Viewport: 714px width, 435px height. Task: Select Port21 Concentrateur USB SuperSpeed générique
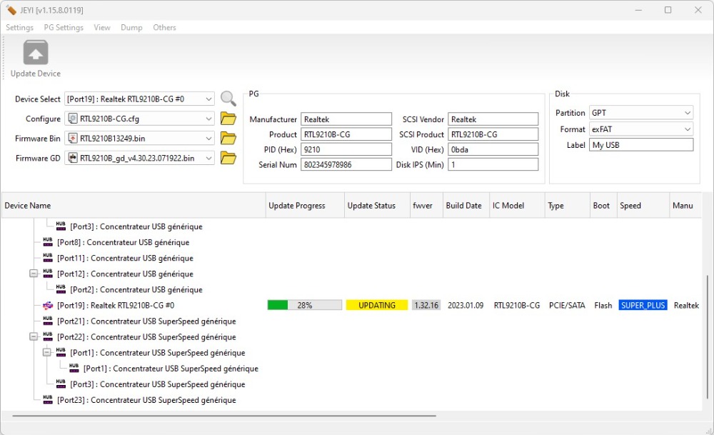click(146, 321)
